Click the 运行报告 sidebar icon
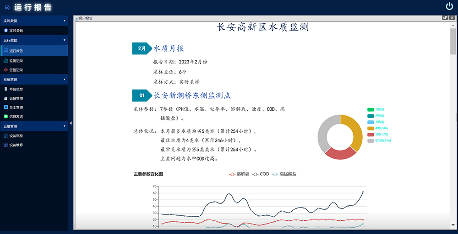The width and height of the screenshot is (458, 234). (x=6, y=51)
